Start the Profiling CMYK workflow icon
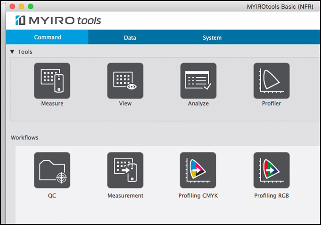 pyautogui.click(x=198, y=170)
